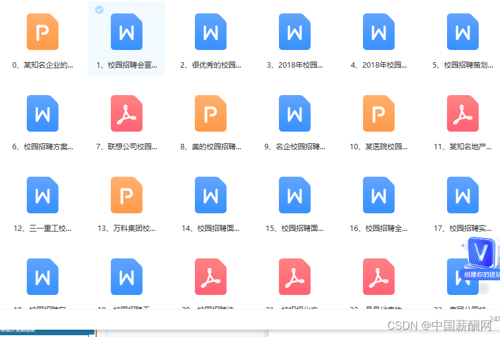Select file name text 6、校园招聘方案...
The height and width of the screenshot is (337, 500).
click(x=43, y=147)
